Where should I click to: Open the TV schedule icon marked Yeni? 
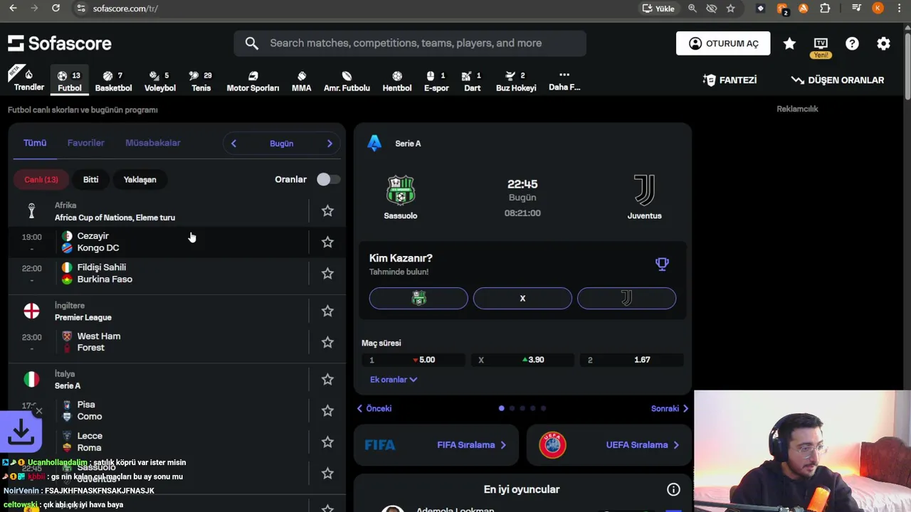click(x=821, y=47)
